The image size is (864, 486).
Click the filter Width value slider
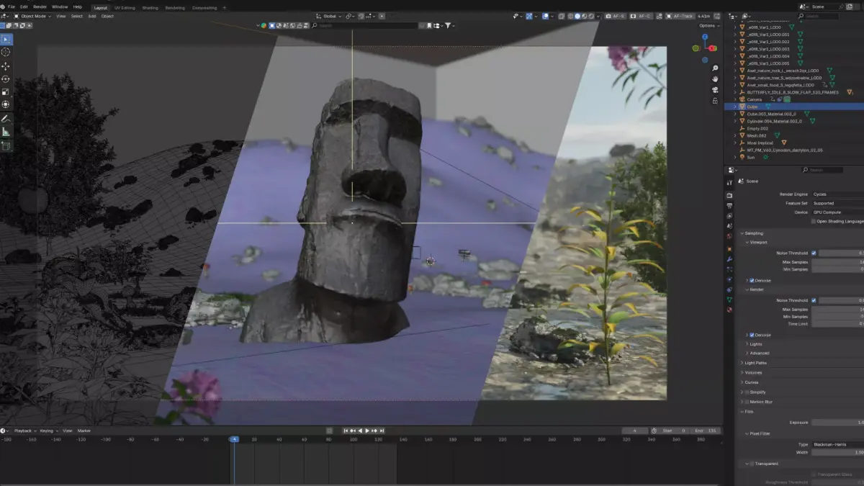click(x=837, y=452)
